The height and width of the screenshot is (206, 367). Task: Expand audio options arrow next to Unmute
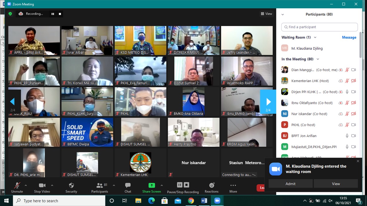click(26, 185)
